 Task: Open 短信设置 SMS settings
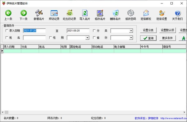click(161, 15)
